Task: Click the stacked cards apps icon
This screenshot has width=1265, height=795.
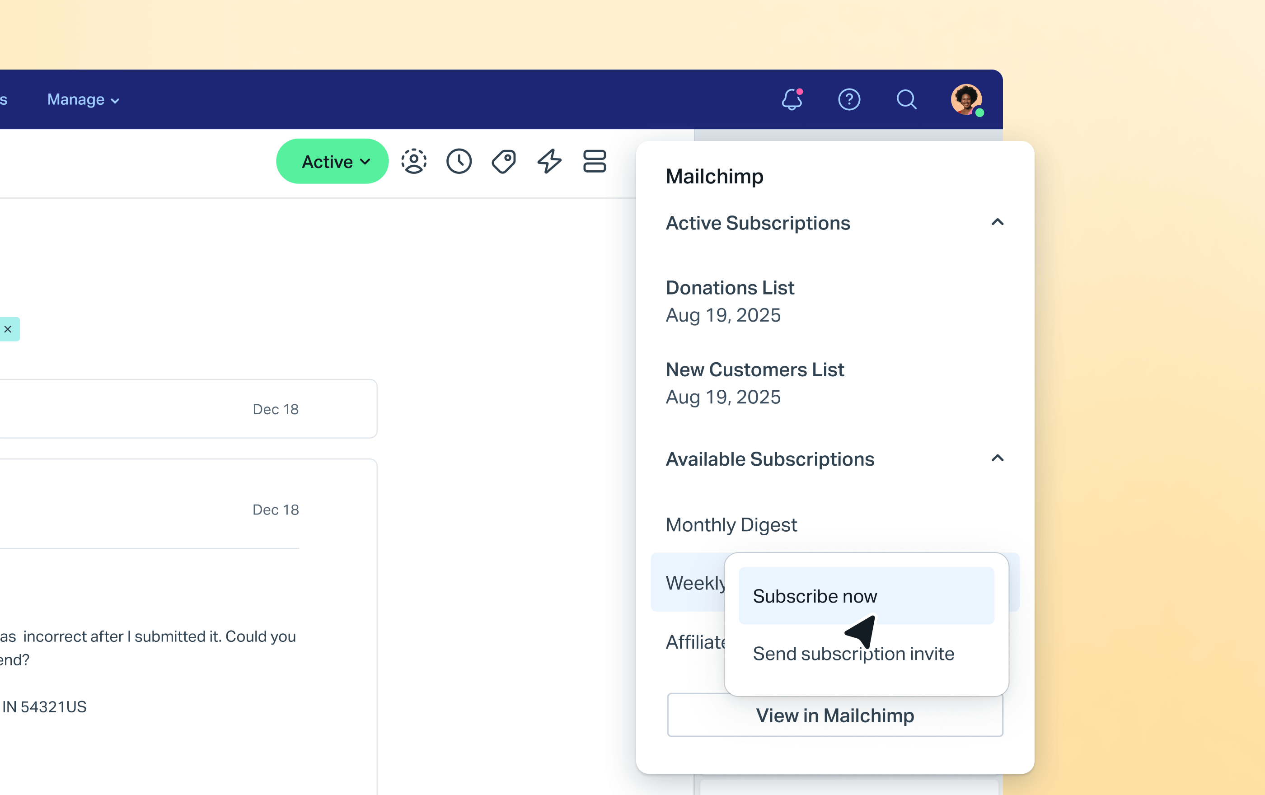Action: pyautogui.click(x=595, y=161)
